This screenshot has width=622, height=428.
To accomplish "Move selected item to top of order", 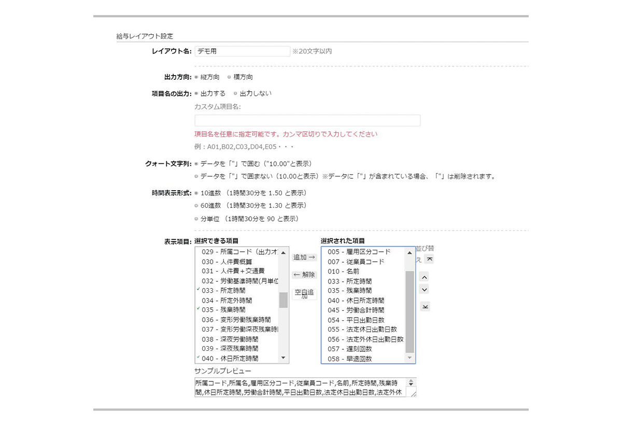I will (429, 259).
